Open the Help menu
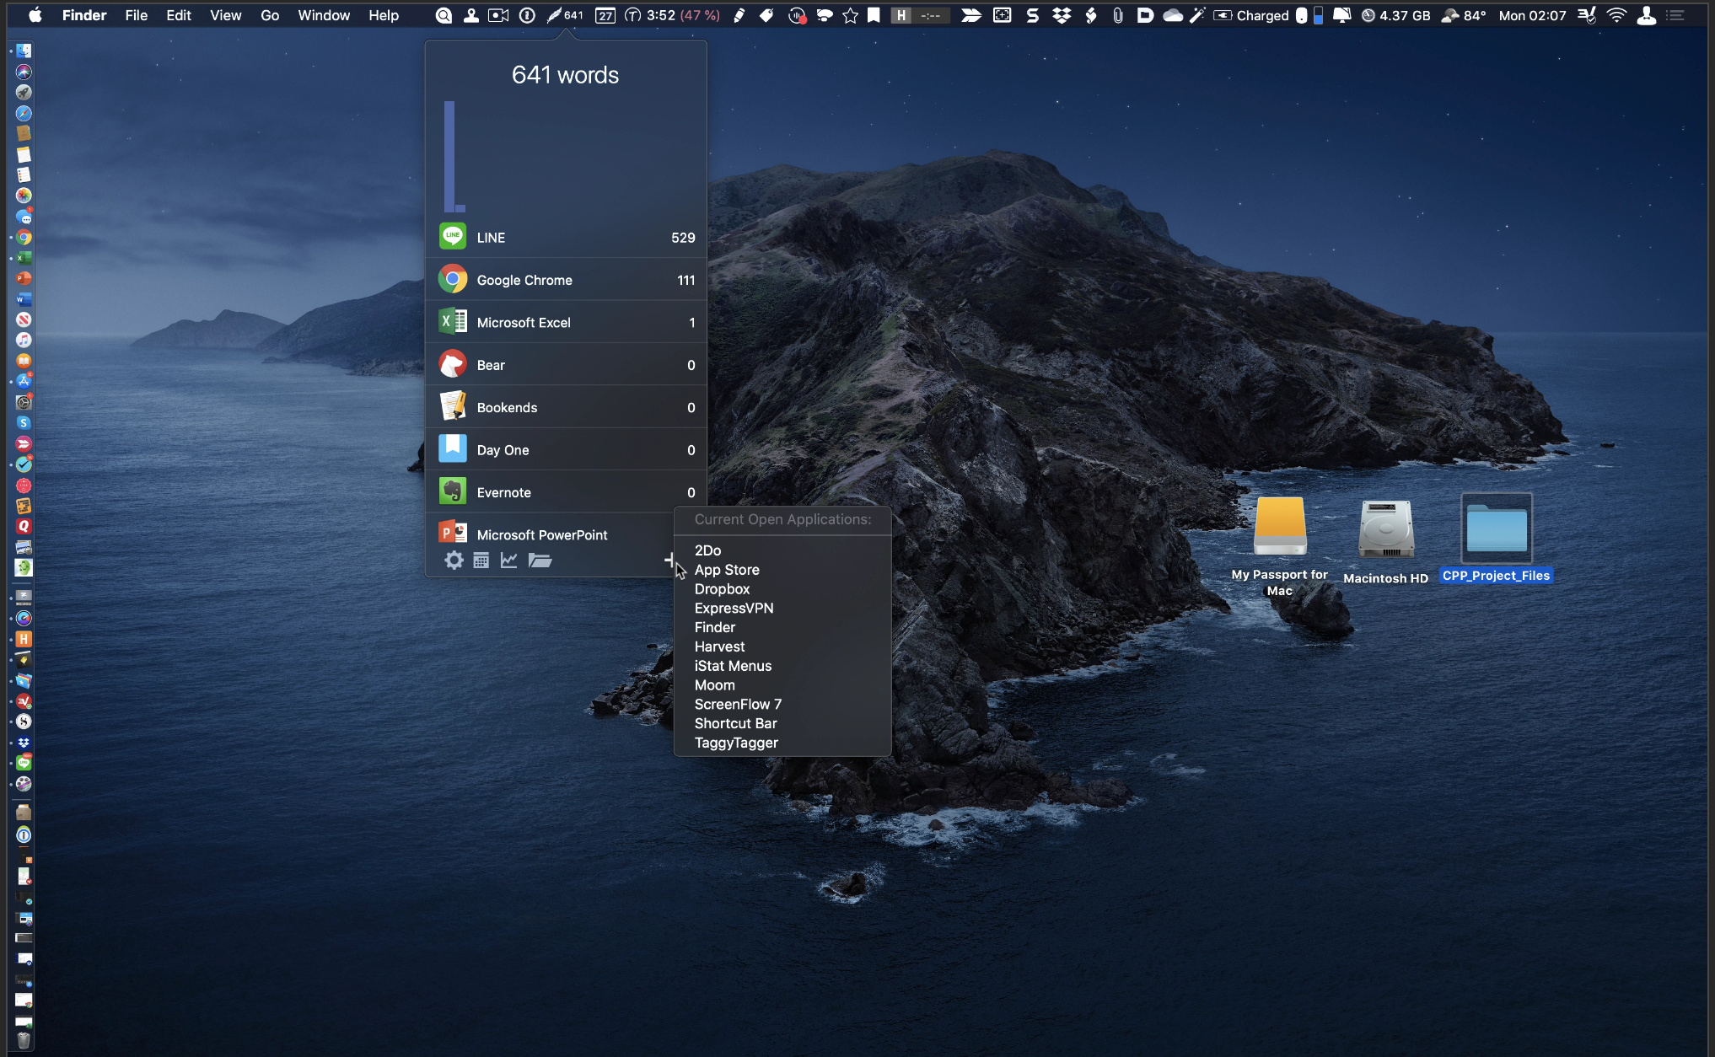 [x=384, y=15]
